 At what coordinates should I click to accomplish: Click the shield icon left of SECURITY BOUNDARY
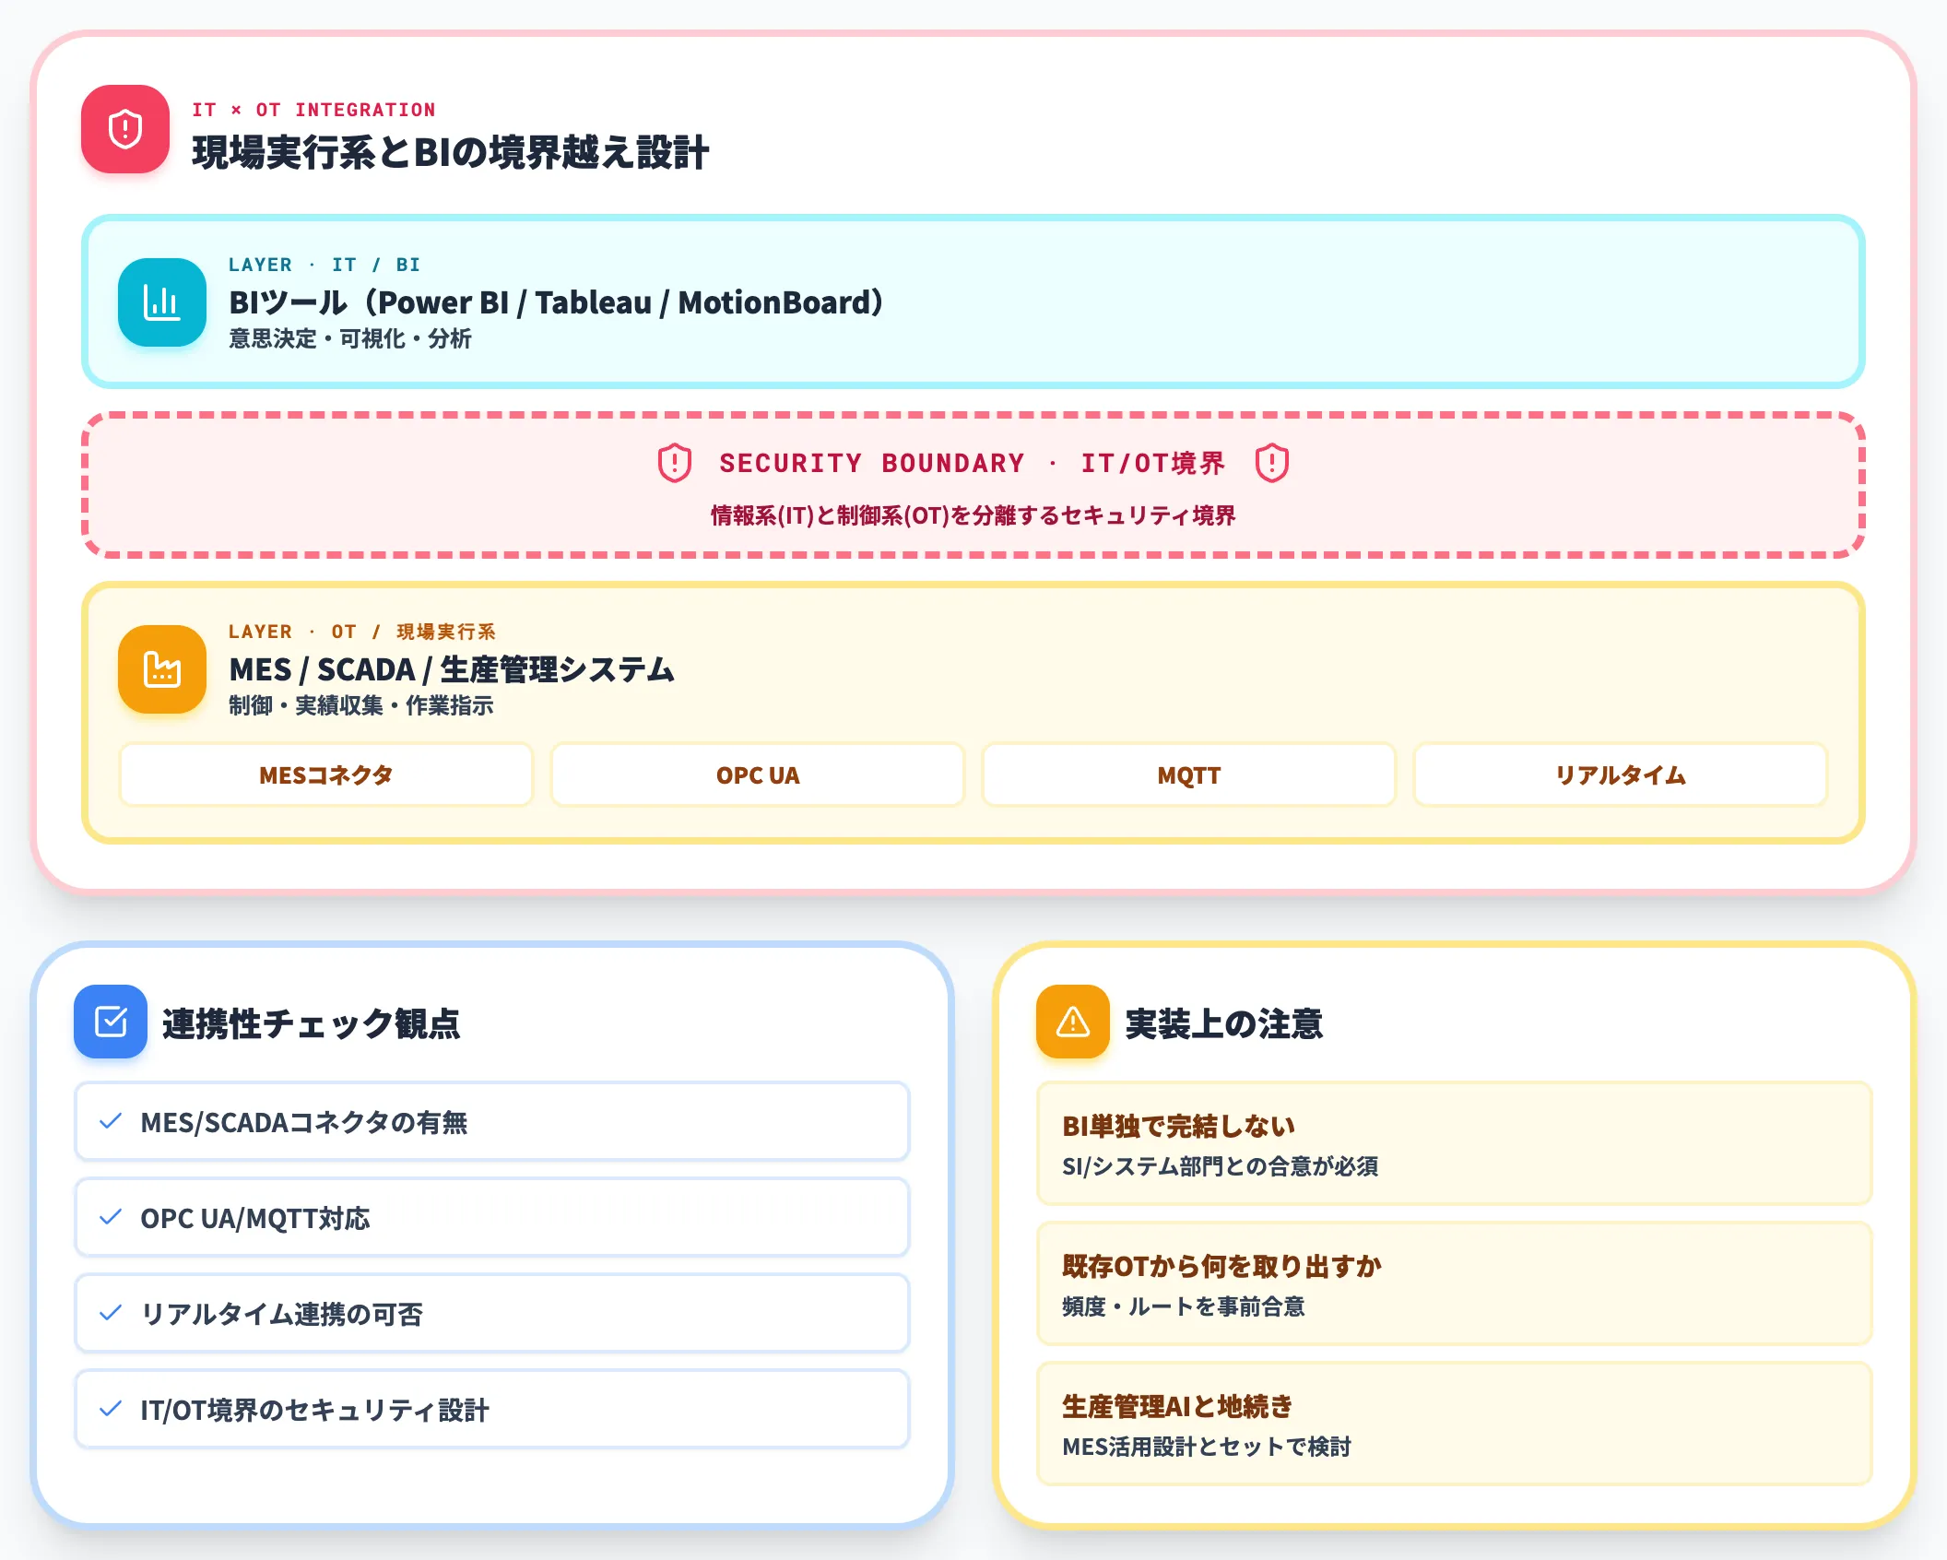(x=675, y=463)
